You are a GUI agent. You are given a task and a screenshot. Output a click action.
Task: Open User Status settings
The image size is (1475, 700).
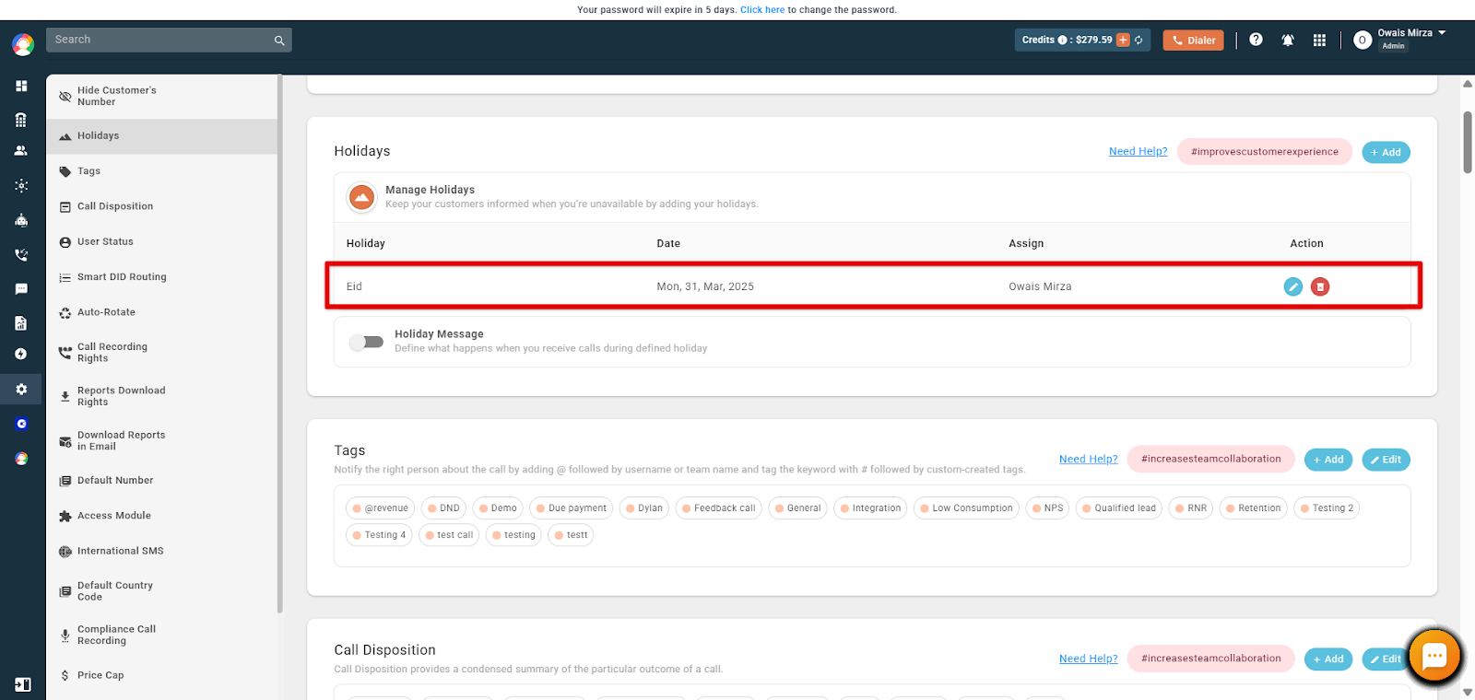[162, 241]
